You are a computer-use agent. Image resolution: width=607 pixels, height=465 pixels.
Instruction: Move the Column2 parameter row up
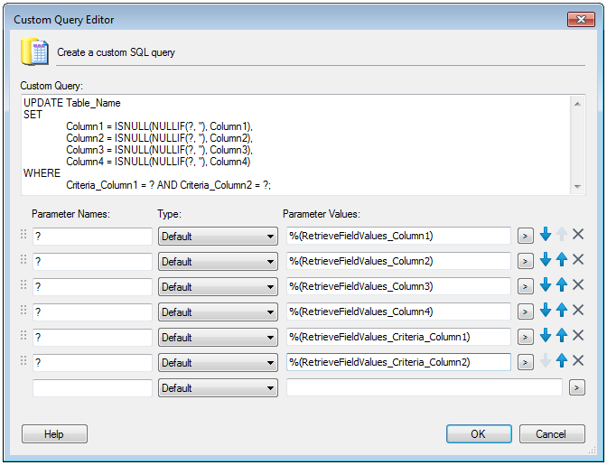[x=562, y=259]
